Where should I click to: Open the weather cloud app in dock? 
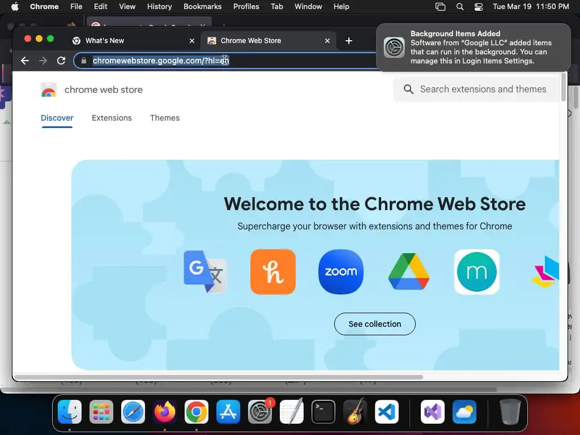[464, 412]
